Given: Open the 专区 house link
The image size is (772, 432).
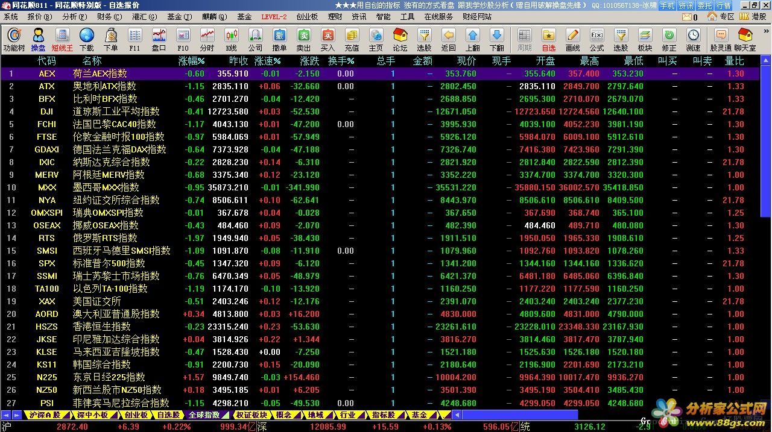Looking at the screenshot, I should (721, 17).
